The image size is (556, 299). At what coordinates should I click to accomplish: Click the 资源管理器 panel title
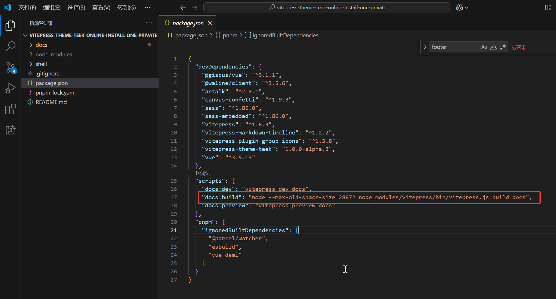point(41,23)
